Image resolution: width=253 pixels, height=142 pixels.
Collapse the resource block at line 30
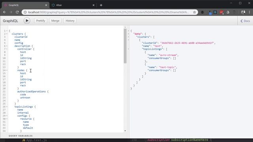coord(7,119)
